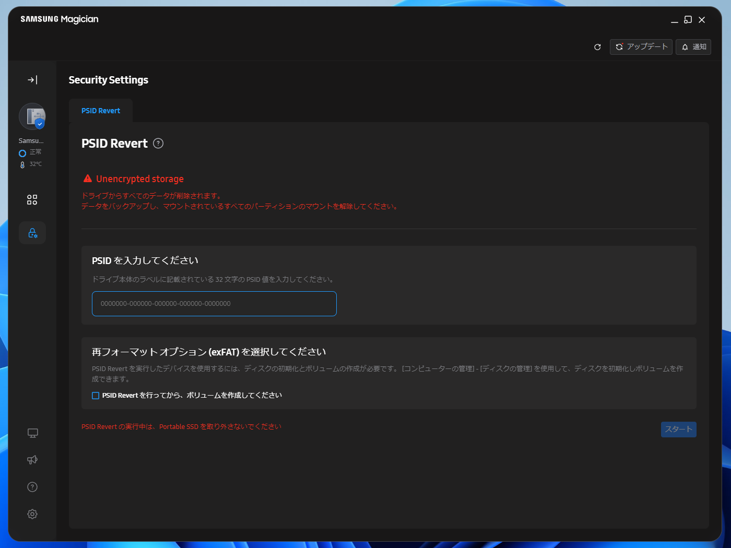This screenshot has width=731, height=548.
Task: Open the dashboard grid icon
Action: click(x=32, y=200)
